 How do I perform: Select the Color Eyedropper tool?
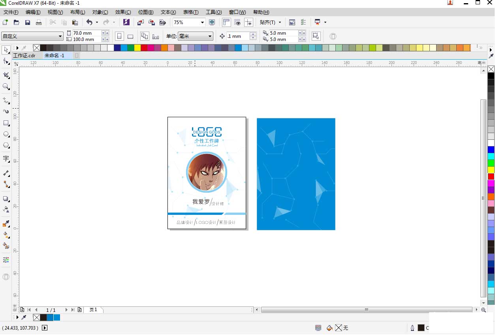coord(6,224)
